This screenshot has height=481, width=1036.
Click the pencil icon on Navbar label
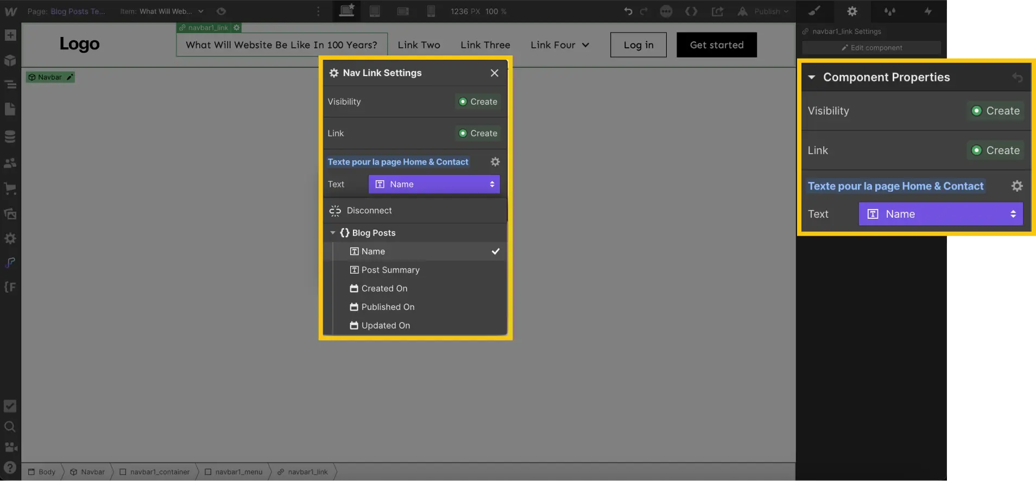[70, 77]
